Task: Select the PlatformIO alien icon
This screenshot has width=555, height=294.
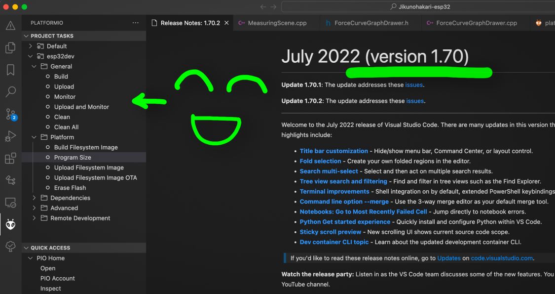Action: tap(11, 224)
